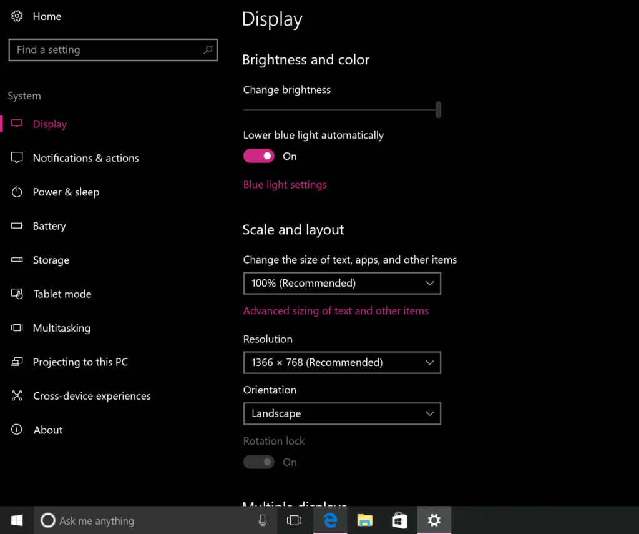Open the text size scaling dropdown

(342, 283)
